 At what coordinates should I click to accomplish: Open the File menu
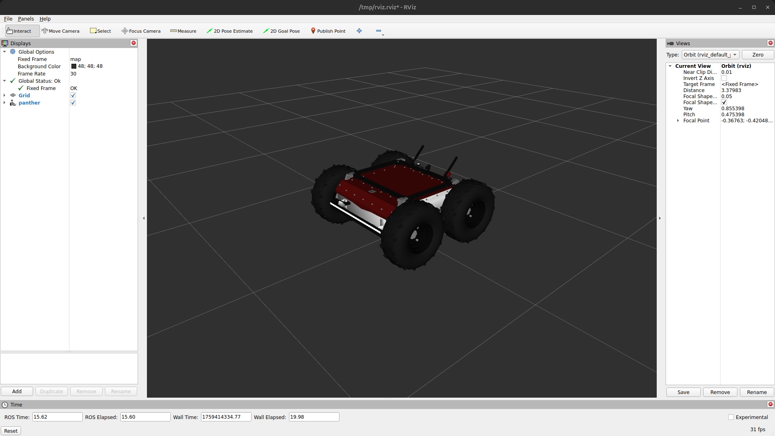[8, 19]
